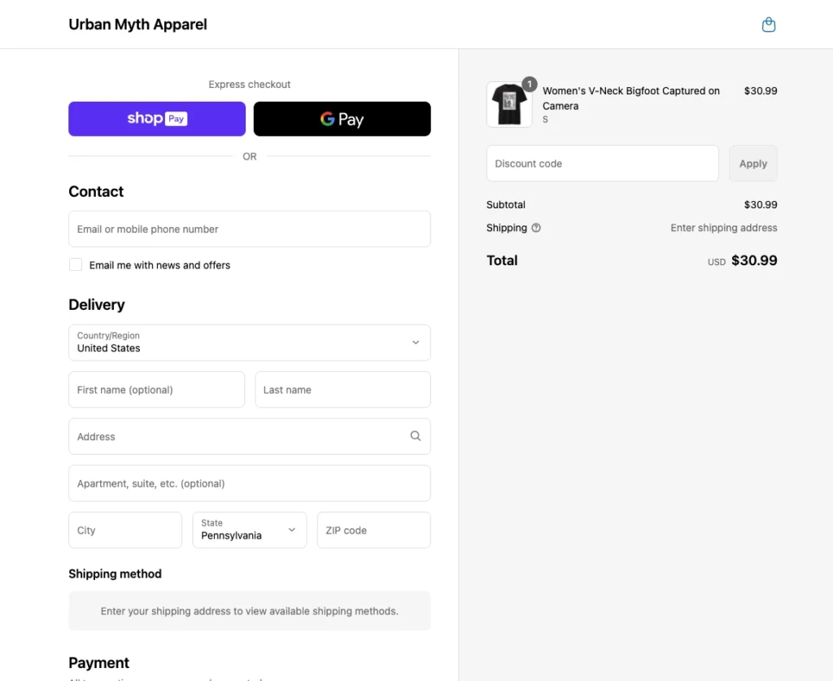The image size is (833, 681).
Task: Focus the Last name field
Action: [x=342, y=390]
